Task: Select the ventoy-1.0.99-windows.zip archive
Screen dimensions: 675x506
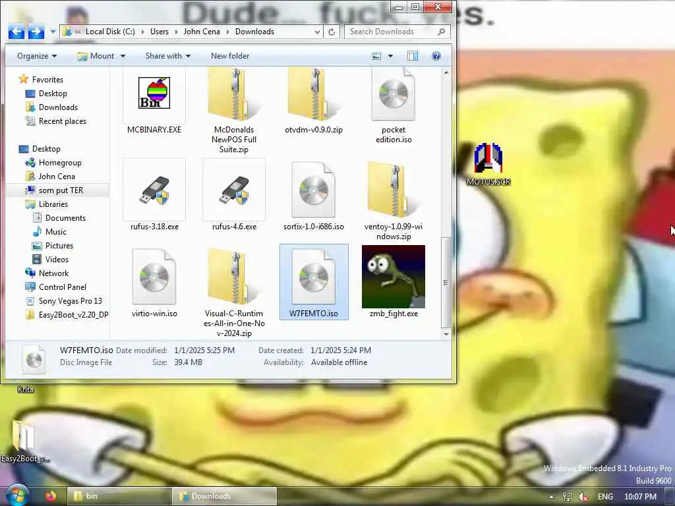Action: click(x=394, y=190)
